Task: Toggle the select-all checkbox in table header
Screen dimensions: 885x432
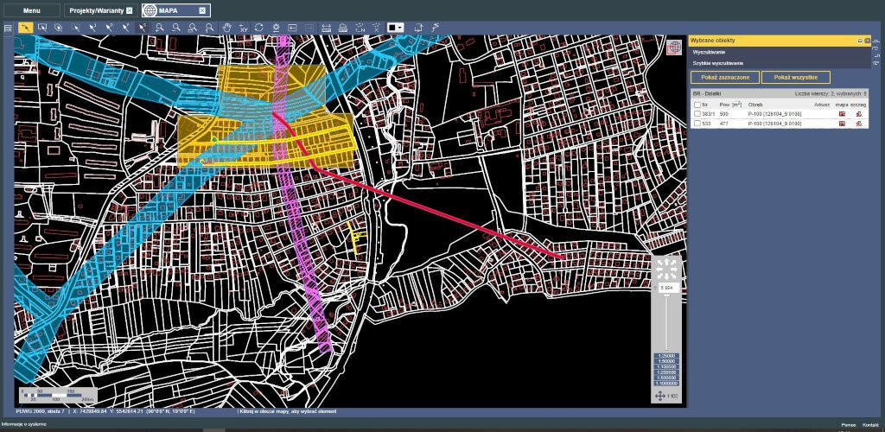Action: (x=697, y=105)
